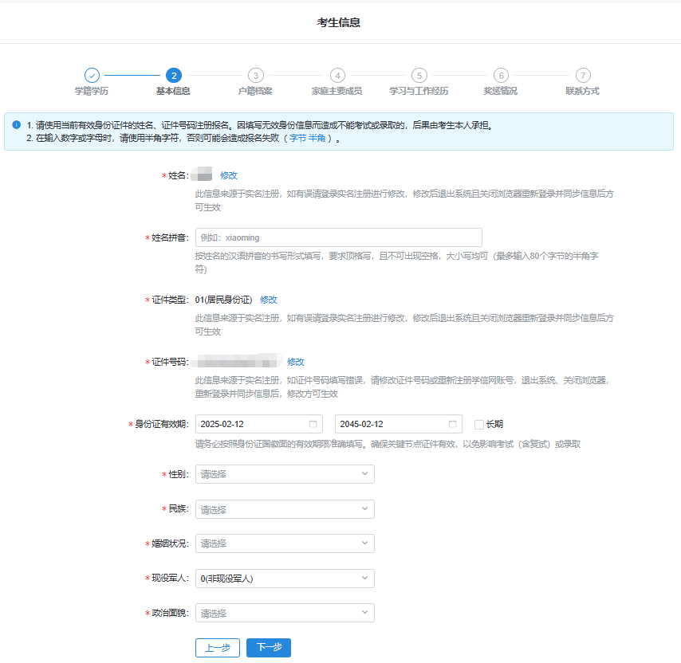Click step 2 circle for 基本信息
This screenshot has height=663, width=681.
coord(174,76)
